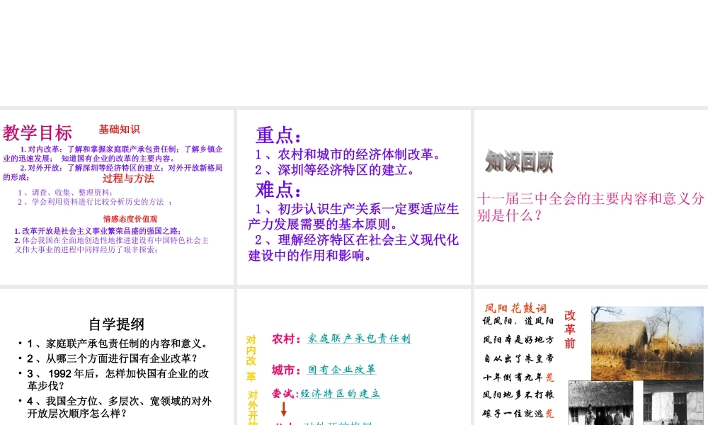708x425 pixels.
Task: Click line 理解经济特区在社会主义现代化
Action: tap(357, 240)
